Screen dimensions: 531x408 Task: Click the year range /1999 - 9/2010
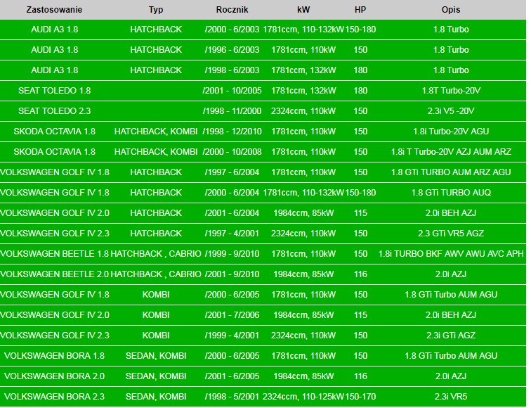pos(232,254)
